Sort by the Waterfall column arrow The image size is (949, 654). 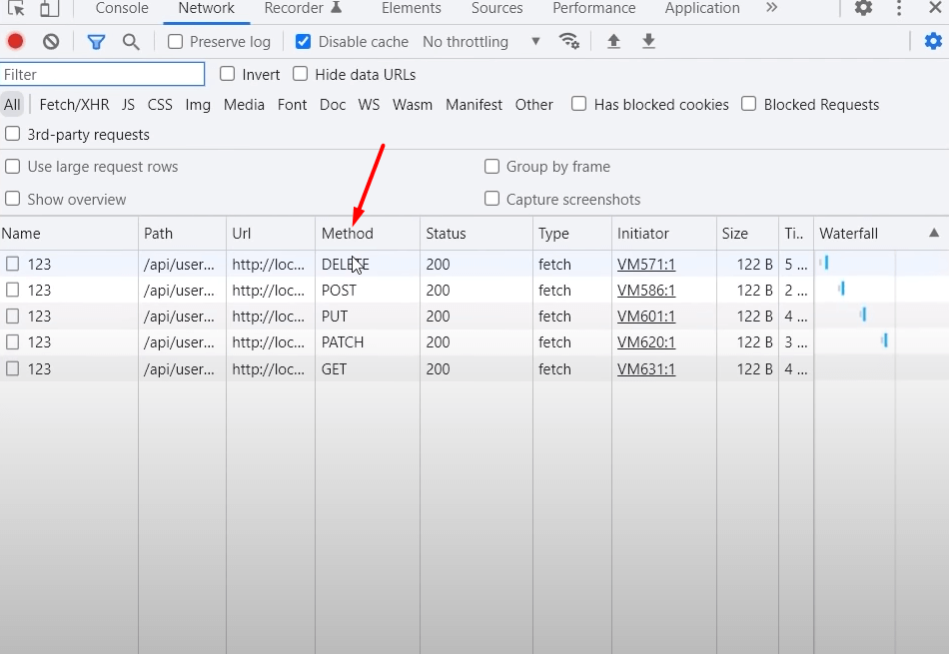[934, 233]
